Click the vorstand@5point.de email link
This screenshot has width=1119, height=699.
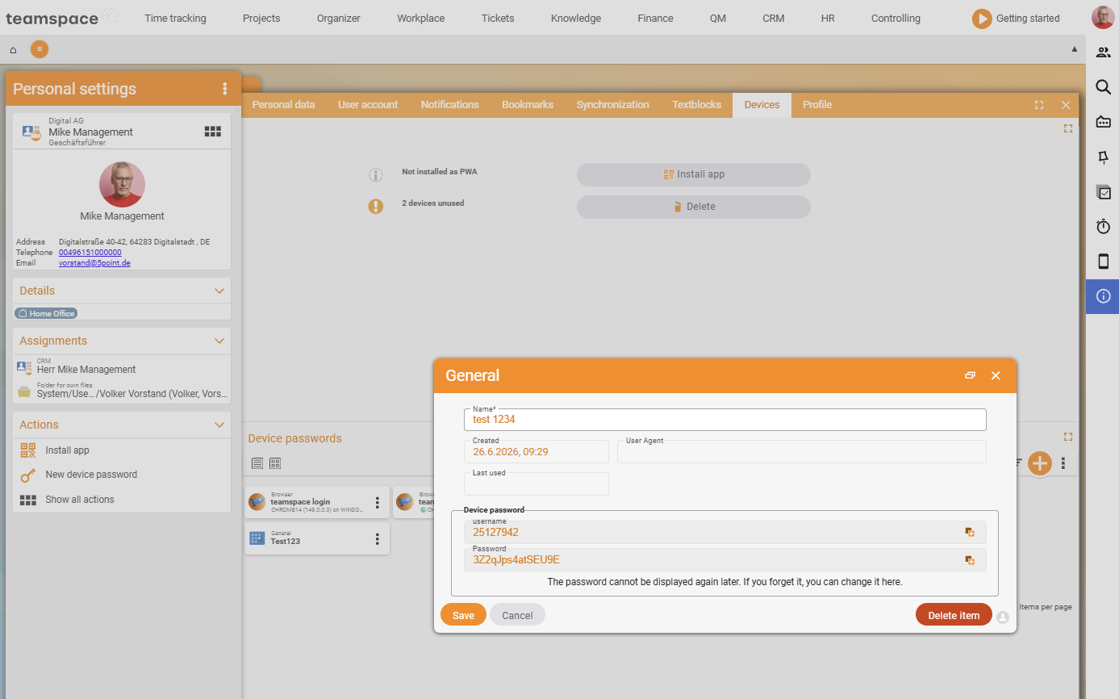point(94,263)
